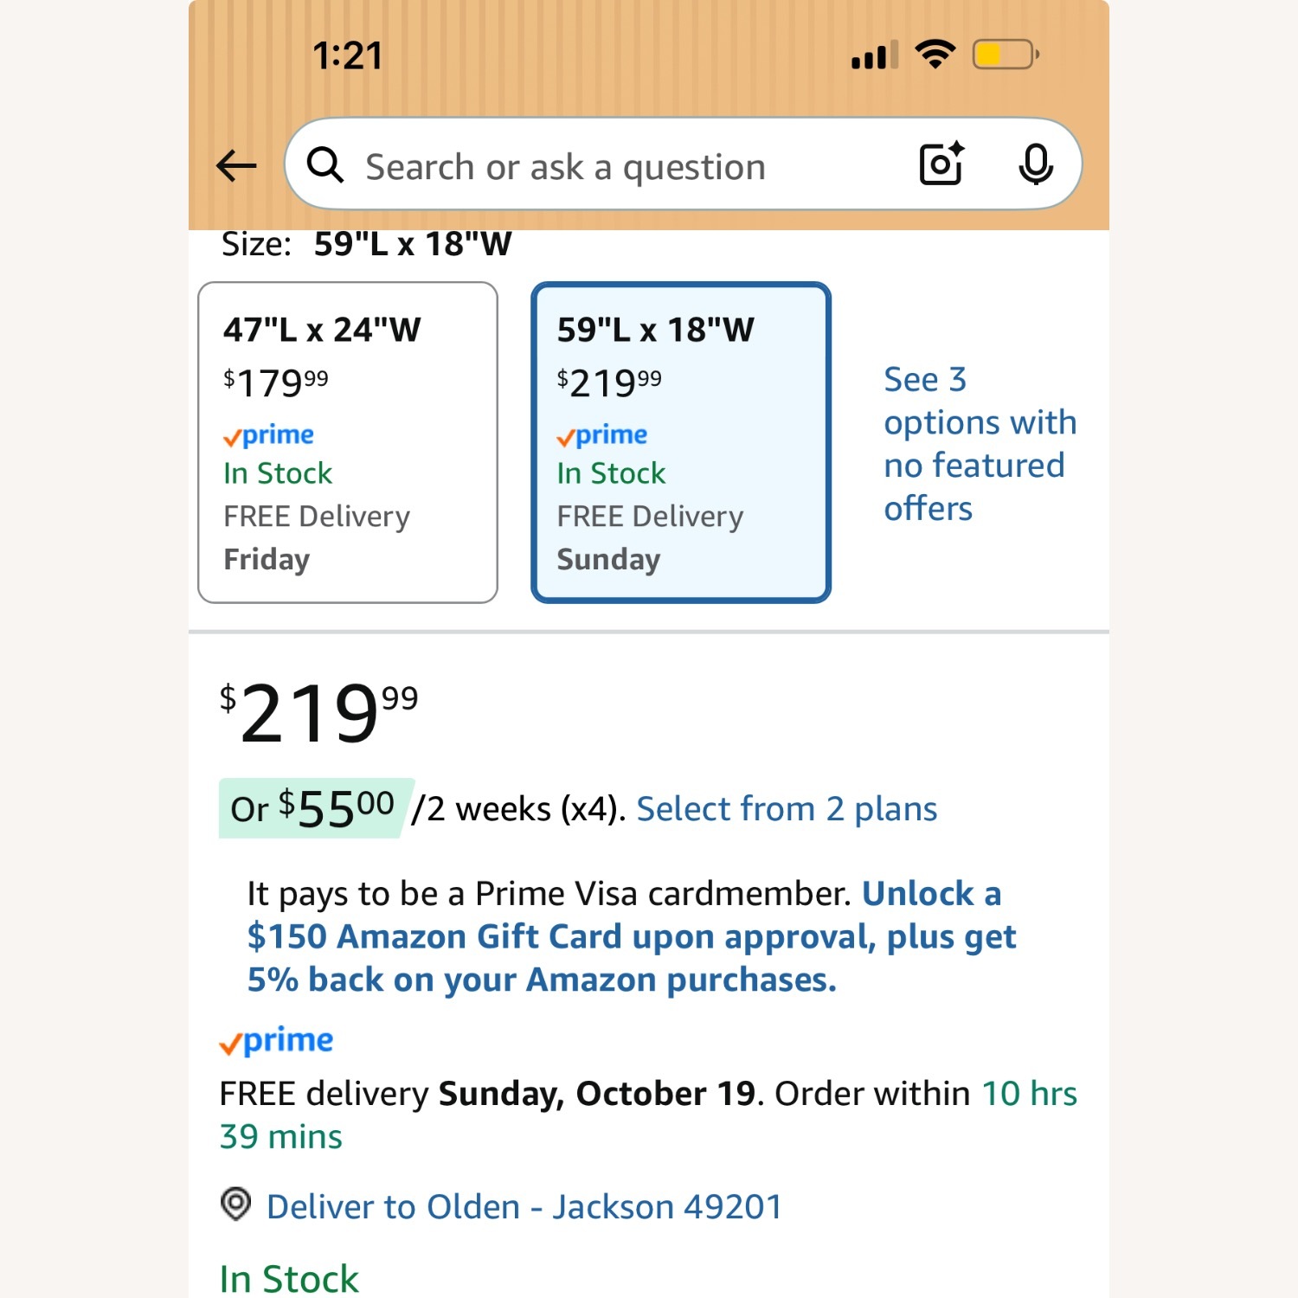Tap the microphone voice search icon

1035,164
